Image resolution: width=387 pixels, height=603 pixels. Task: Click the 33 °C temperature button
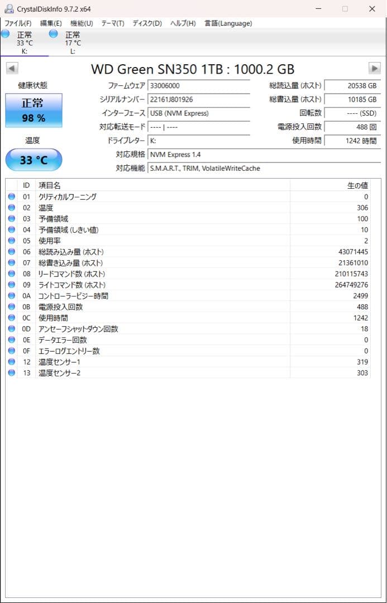[34, 160]
